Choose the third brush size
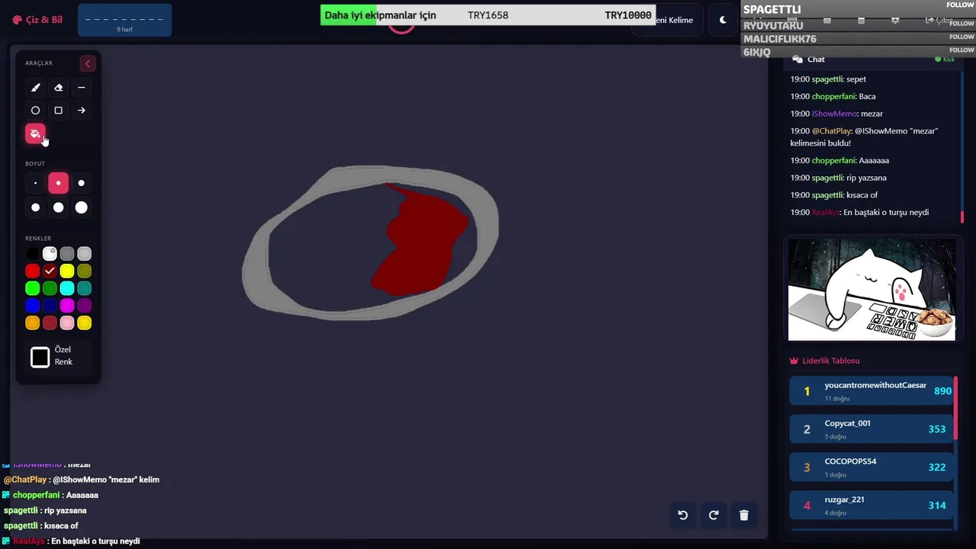Image resolution: width=976 pixels, height=549 pixels. click(82, 183)
